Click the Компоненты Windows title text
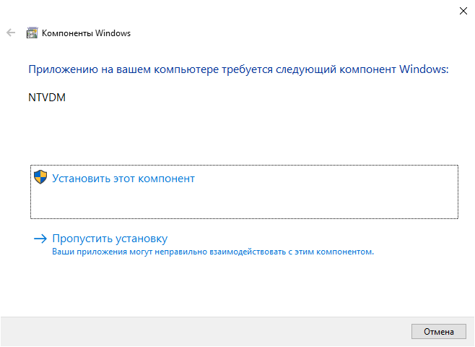 87,33
